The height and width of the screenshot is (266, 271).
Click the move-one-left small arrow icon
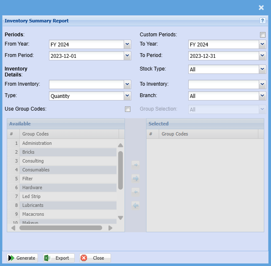click(x=135, y=192)
